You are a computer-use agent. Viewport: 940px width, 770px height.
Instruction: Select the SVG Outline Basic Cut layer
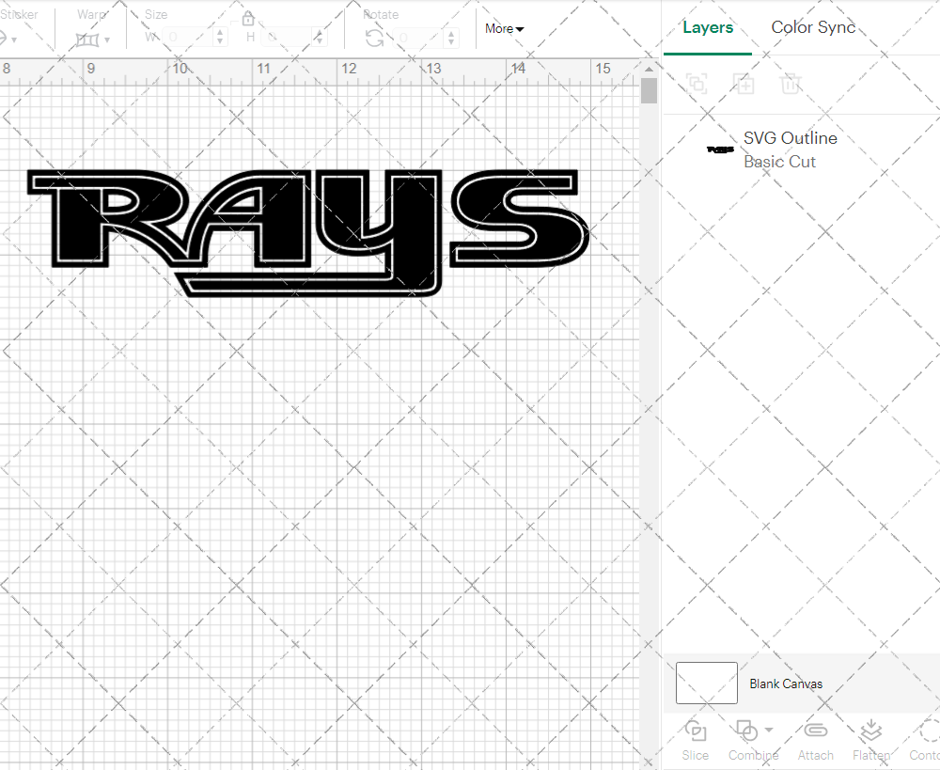click(790, 149)
